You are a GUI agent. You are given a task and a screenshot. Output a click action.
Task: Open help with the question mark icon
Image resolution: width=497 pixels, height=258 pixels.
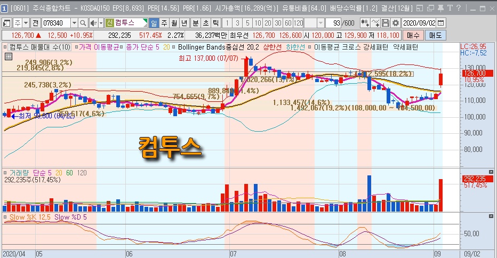pos(458,8)
